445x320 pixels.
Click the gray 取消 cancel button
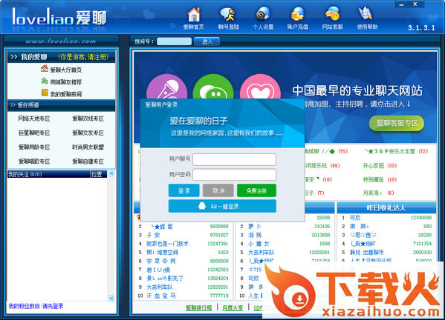click(x=218, y=190)
